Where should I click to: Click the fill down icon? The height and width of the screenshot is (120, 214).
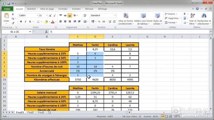pyautogui.click(x=185, y=18)
